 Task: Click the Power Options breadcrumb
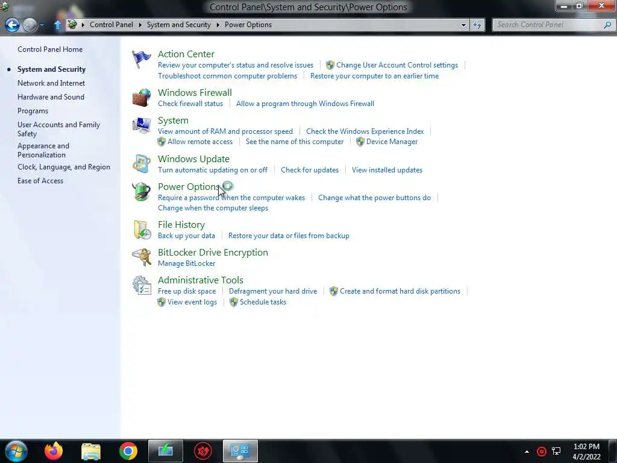(248, 25)
